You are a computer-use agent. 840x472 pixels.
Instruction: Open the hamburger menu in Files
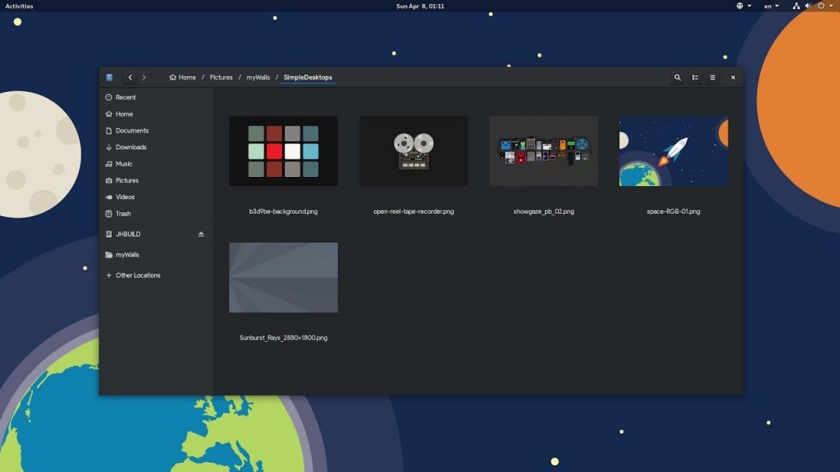713,78
